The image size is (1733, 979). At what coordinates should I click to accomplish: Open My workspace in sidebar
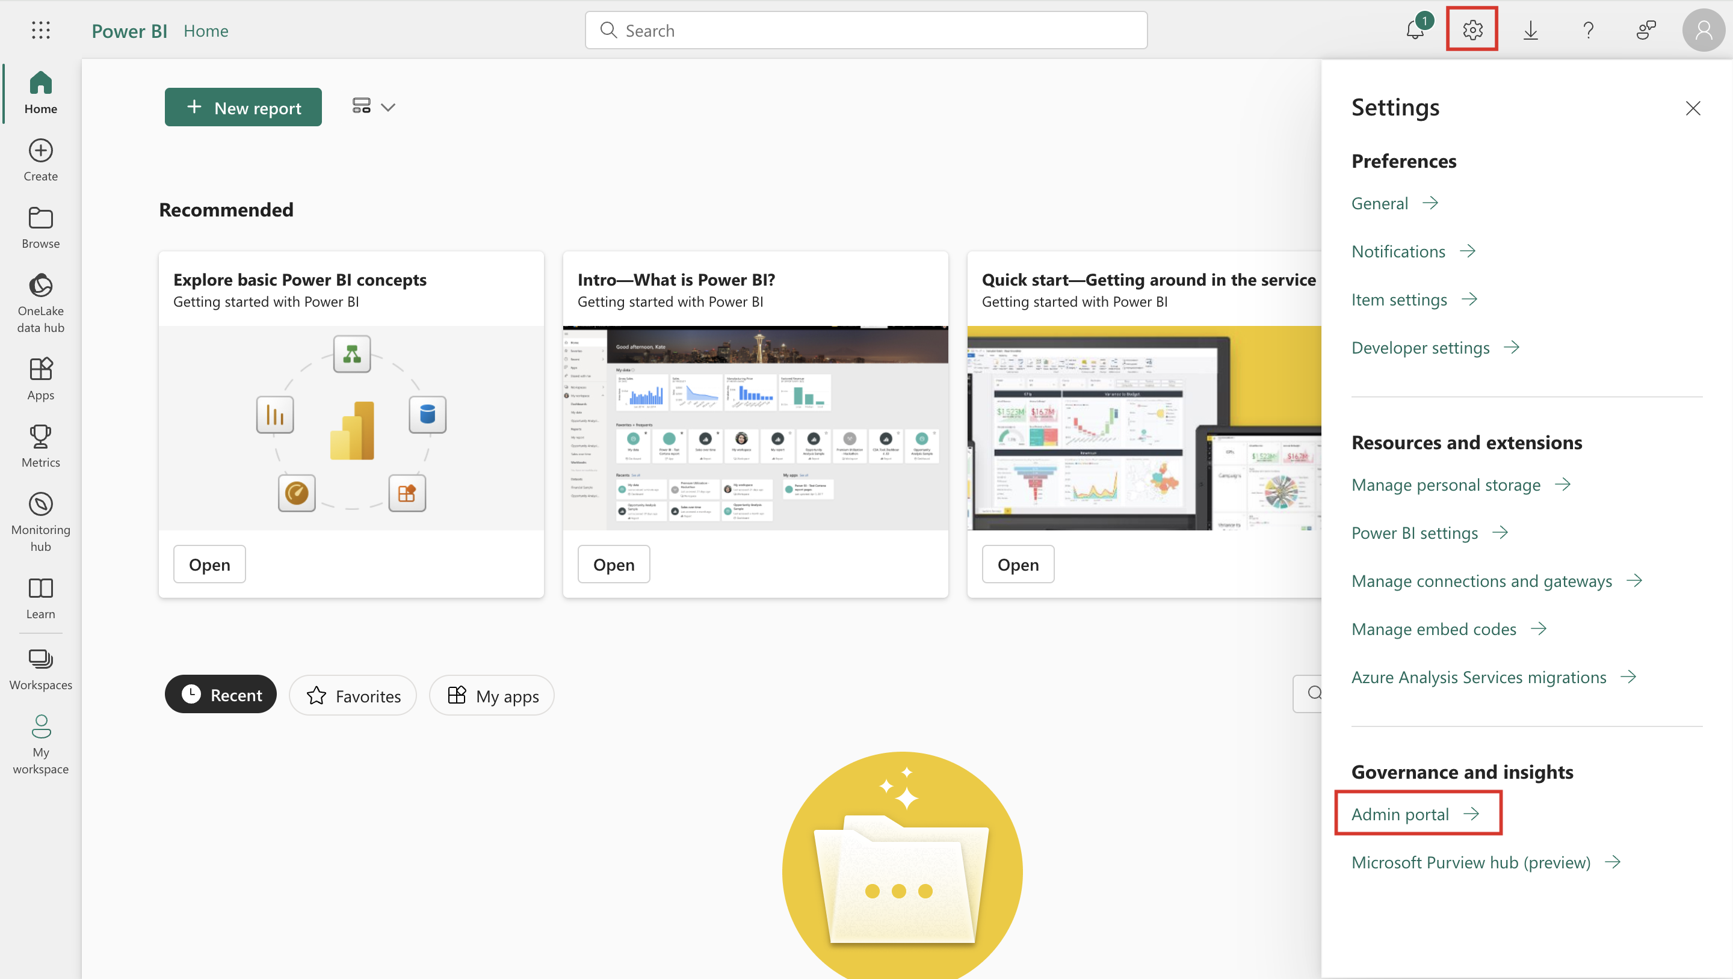tap(40, 745)
